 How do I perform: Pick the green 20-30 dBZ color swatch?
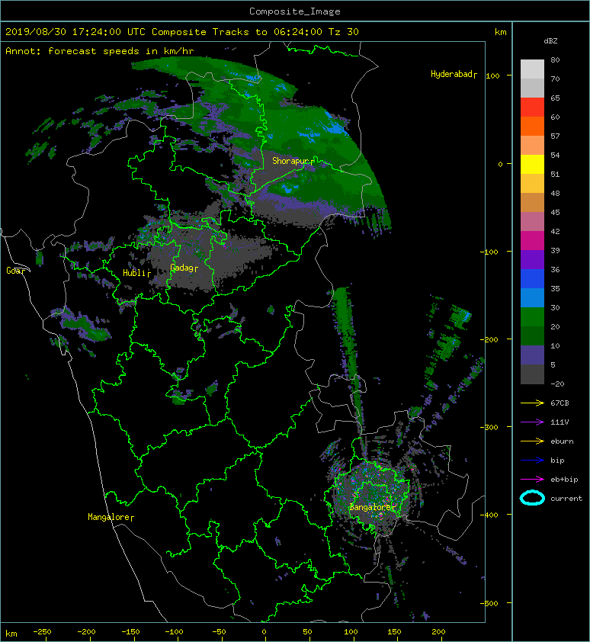[x=532, y=316]
